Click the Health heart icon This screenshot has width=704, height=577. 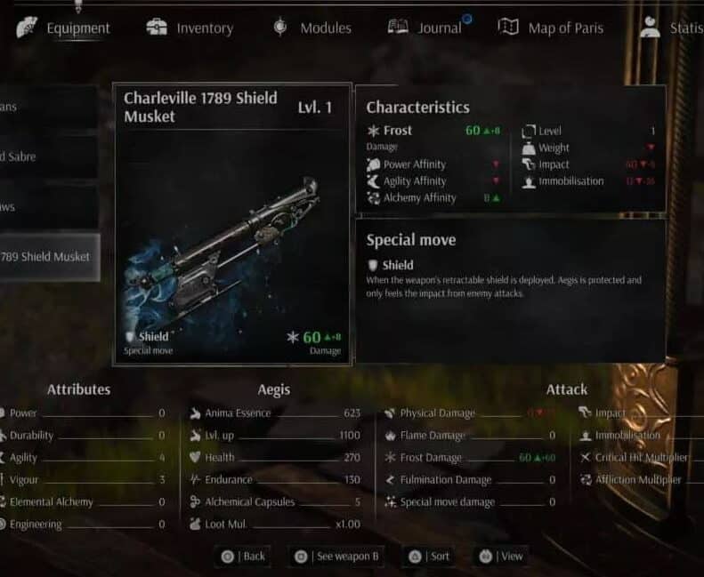click(195, 457)
